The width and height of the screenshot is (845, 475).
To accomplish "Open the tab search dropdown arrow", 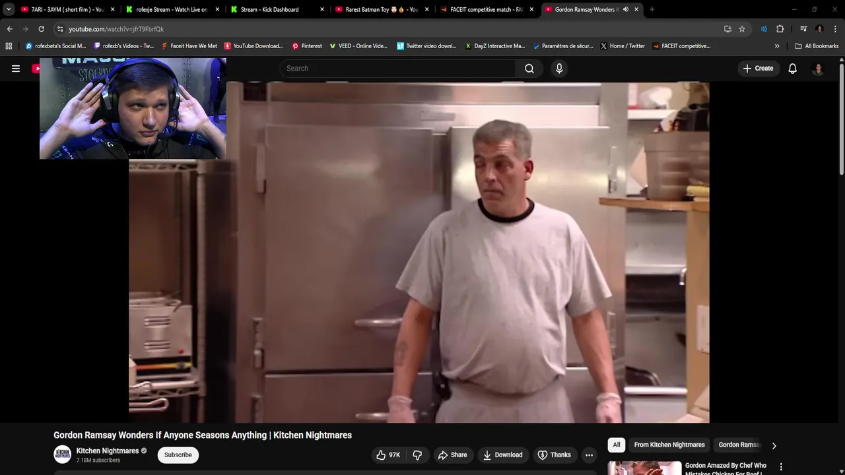I will pos(9,9).
